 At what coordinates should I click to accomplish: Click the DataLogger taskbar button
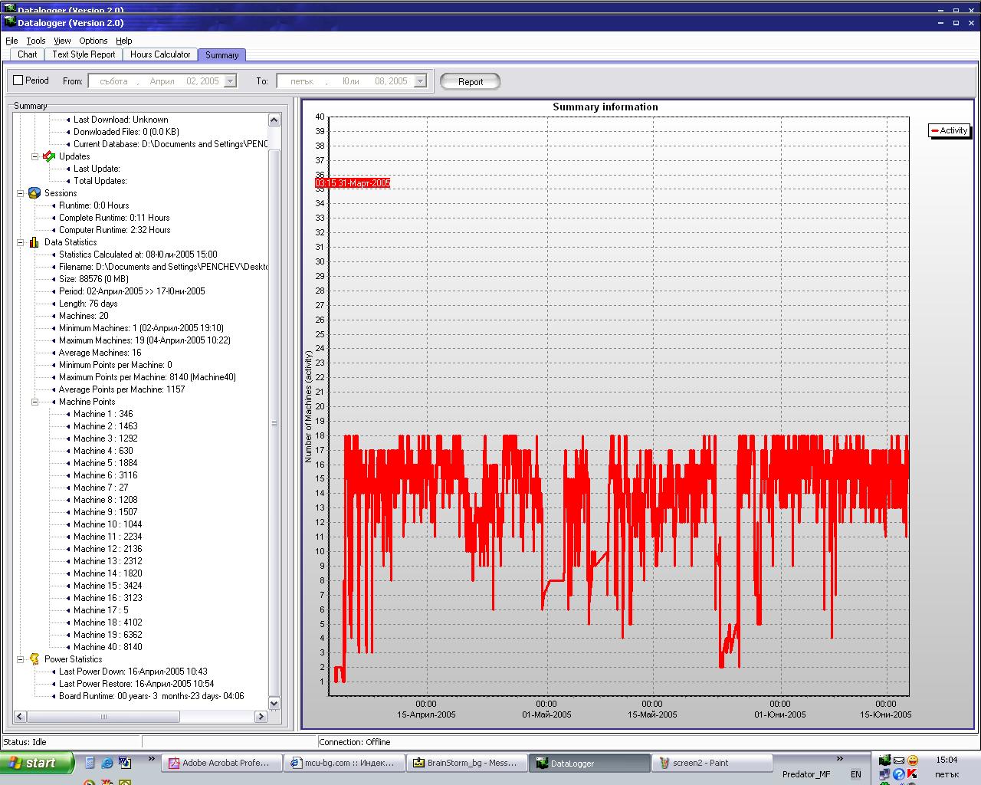(590, 763)
